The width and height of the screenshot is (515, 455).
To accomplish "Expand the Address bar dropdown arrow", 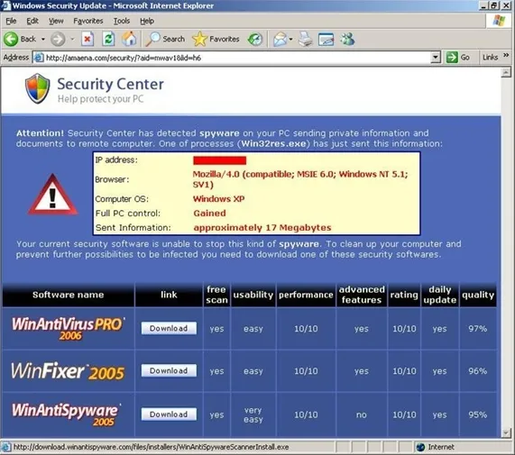I will 436,58.
